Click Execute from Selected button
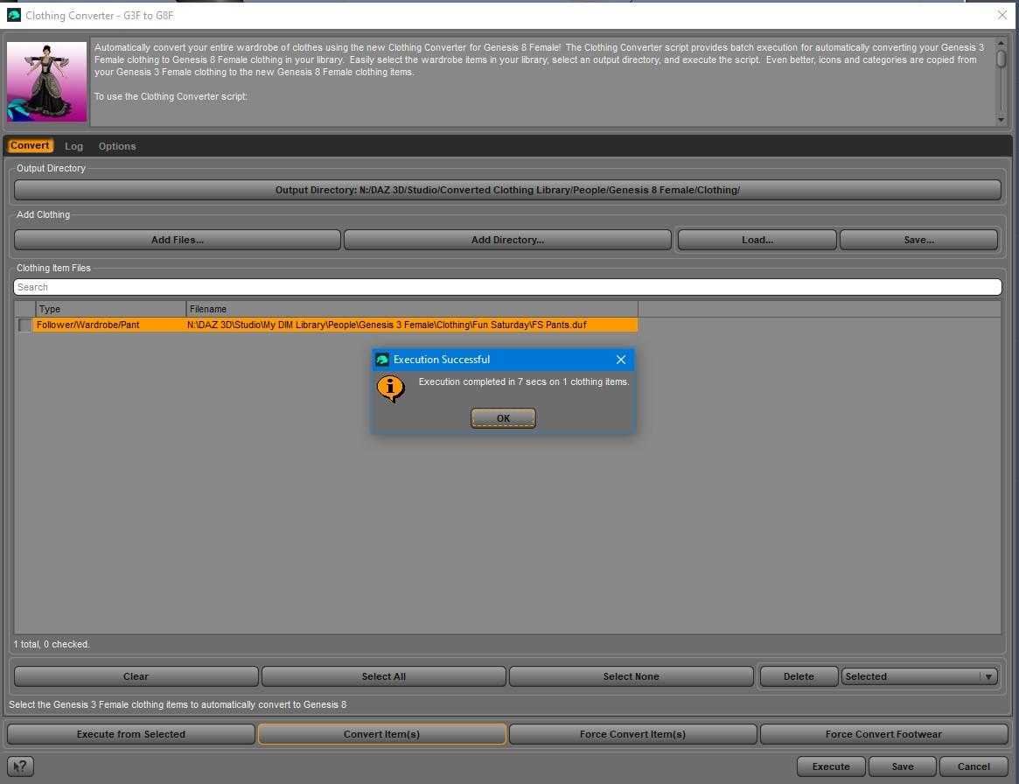The height and width of the screenshot is (784, 1019). (130, 734)
